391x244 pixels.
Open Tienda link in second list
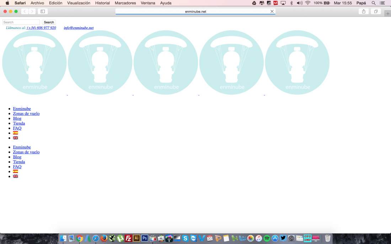pos(19,162)
